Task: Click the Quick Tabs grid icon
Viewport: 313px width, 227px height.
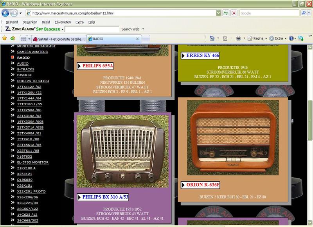Action: (23, 39)
